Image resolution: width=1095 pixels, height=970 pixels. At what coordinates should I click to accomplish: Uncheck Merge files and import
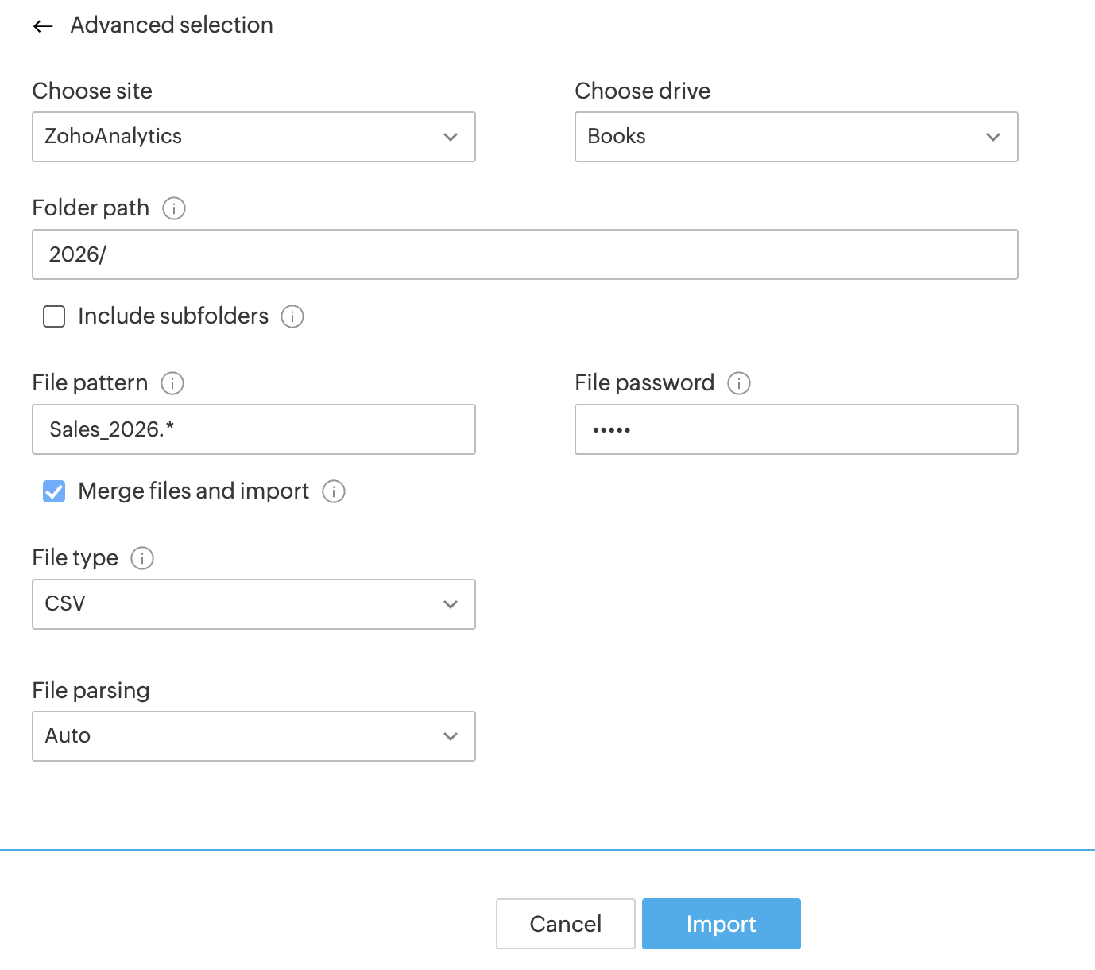(x=54, y=491)
